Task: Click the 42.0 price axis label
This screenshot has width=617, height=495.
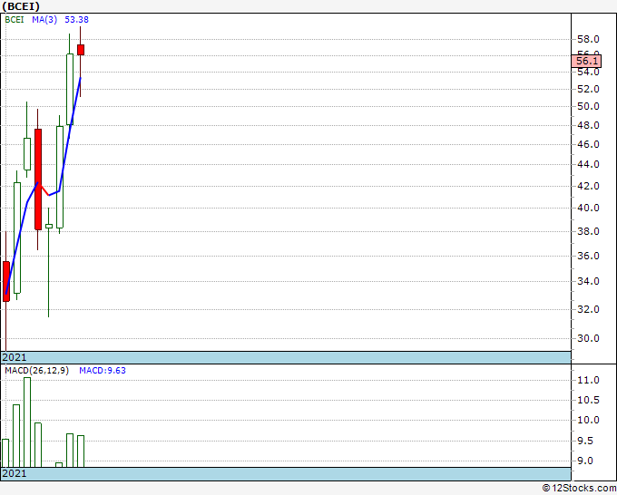Action: click(x=588, y=186)
